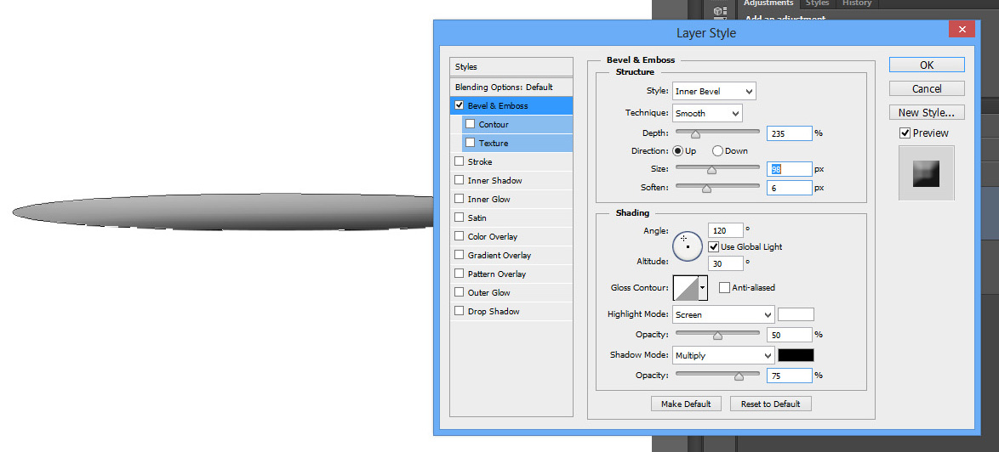
Task: Select the Down direction radio button
Action: coord(717,151)
